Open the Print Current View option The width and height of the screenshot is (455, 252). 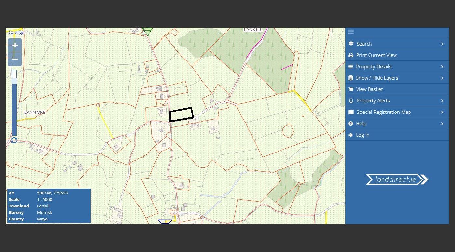(376, 55)
